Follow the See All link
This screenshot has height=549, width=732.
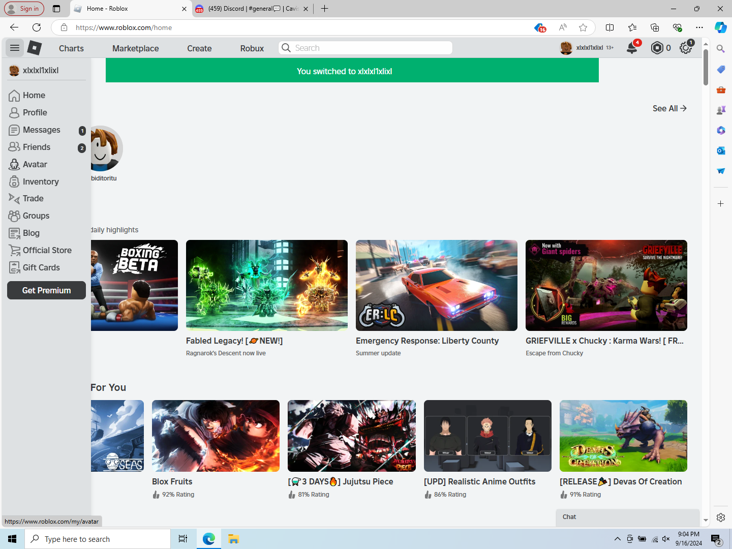tap(669, 108)
